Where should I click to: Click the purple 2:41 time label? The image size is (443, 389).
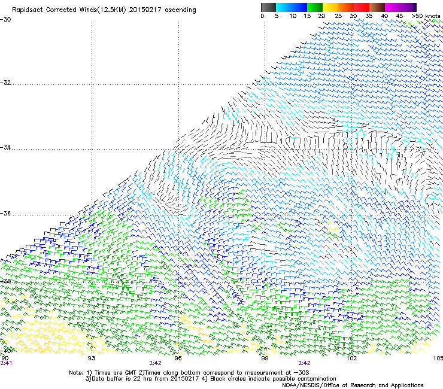tap(6, 363)
